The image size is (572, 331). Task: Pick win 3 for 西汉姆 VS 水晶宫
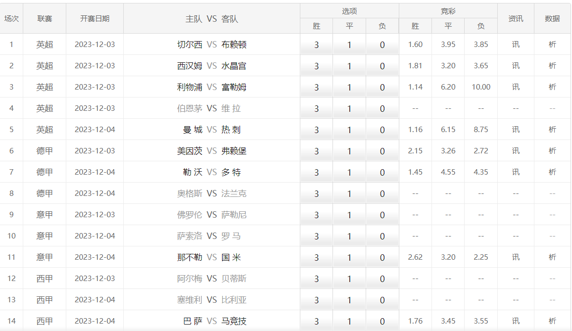coord(316,66)
